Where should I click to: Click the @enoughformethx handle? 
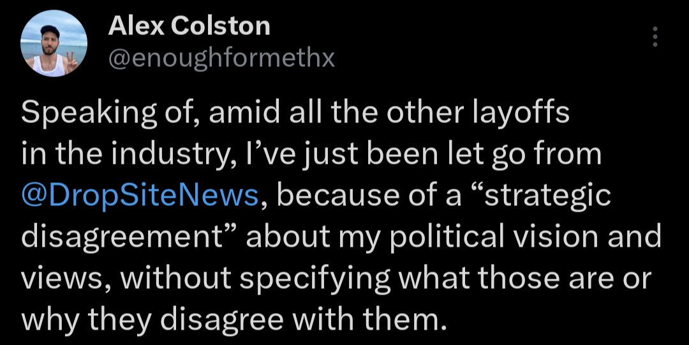[221, 59]
